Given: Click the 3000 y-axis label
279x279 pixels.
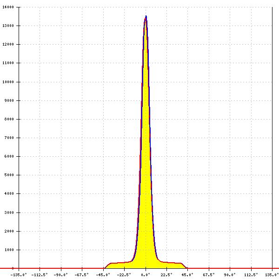Looking at the screenshot, I should (9, 213).
